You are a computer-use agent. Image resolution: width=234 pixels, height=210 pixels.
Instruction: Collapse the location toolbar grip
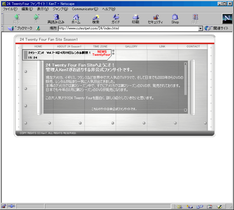click(2, 28)
